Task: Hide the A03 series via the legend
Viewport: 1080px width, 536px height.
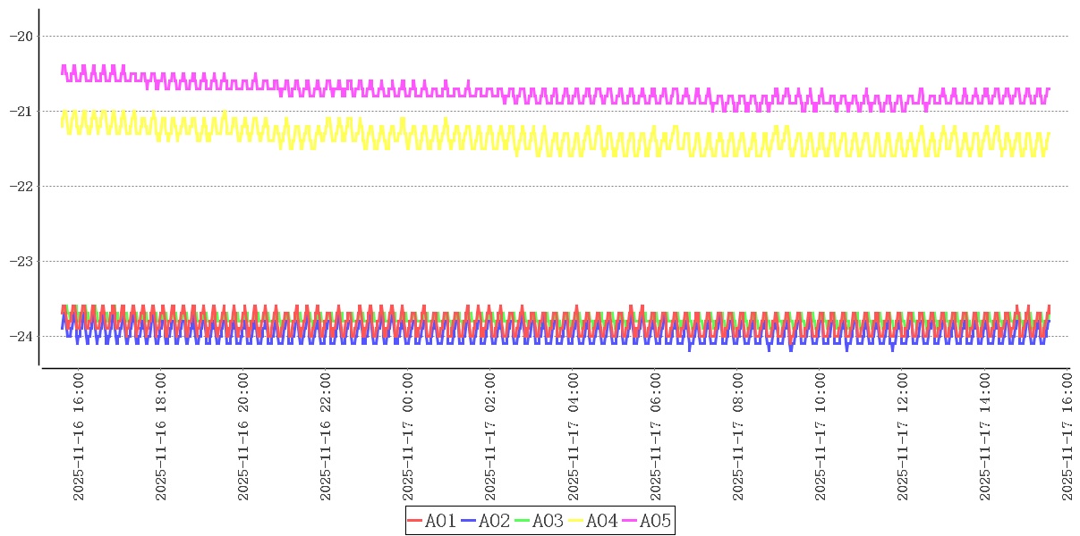Action: pos(540,521)
